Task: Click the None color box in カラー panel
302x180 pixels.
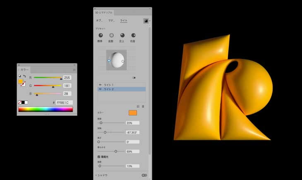Action: pos(19,102)
